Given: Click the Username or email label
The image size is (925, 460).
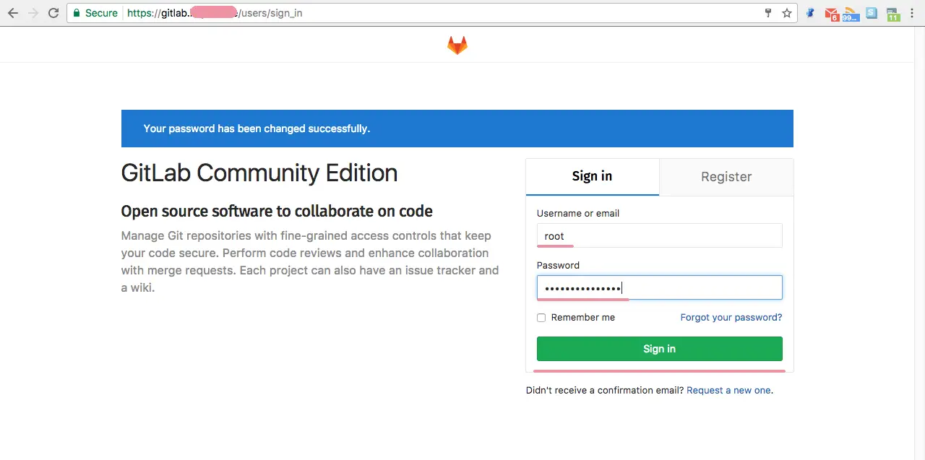Looking at the screenshot, I should 578,214.
